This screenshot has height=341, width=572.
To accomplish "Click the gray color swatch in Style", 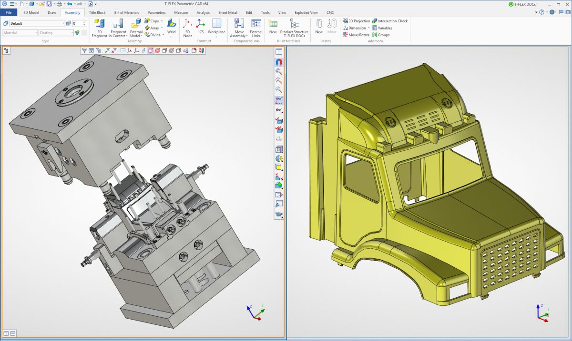I will pos(84,33).
